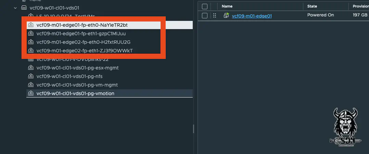Click port group icon beside vcf09-w01-cl01-vds01-pg-nfs
The image size is (369, 154).
point(31,76)
